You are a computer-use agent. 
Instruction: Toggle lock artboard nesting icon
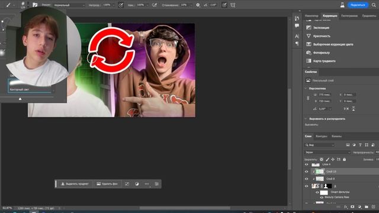339,159
